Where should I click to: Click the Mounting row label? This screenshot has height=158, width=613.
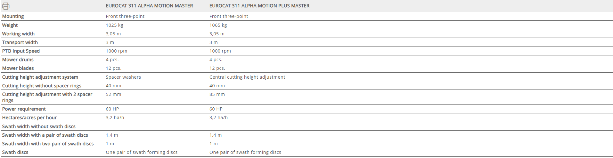(13, 16)
